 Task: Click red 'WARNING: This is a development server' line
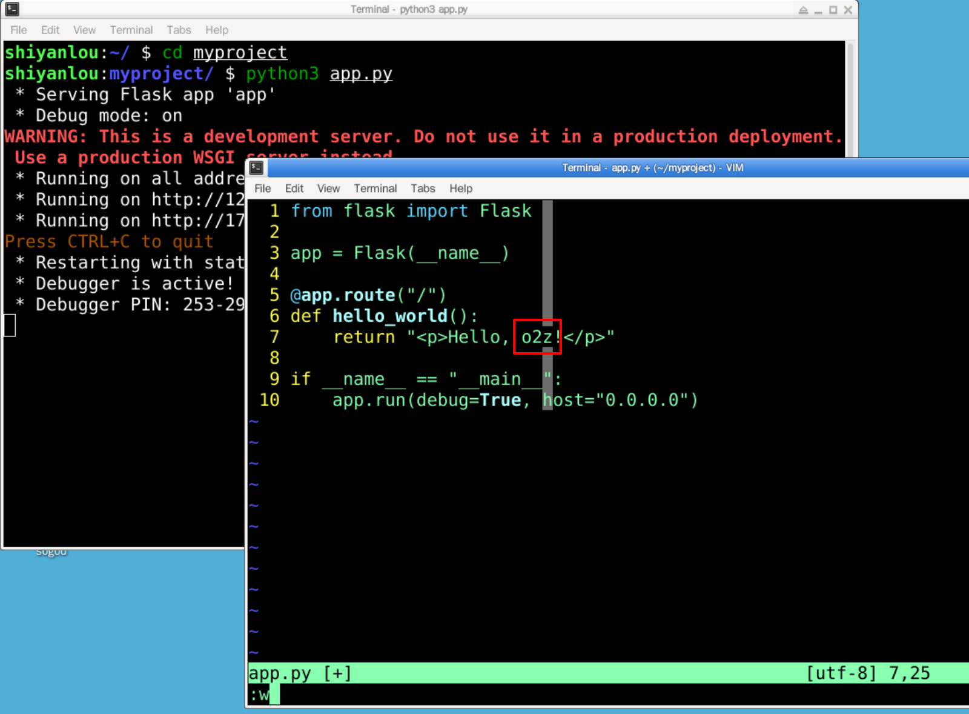click(423, 137)
